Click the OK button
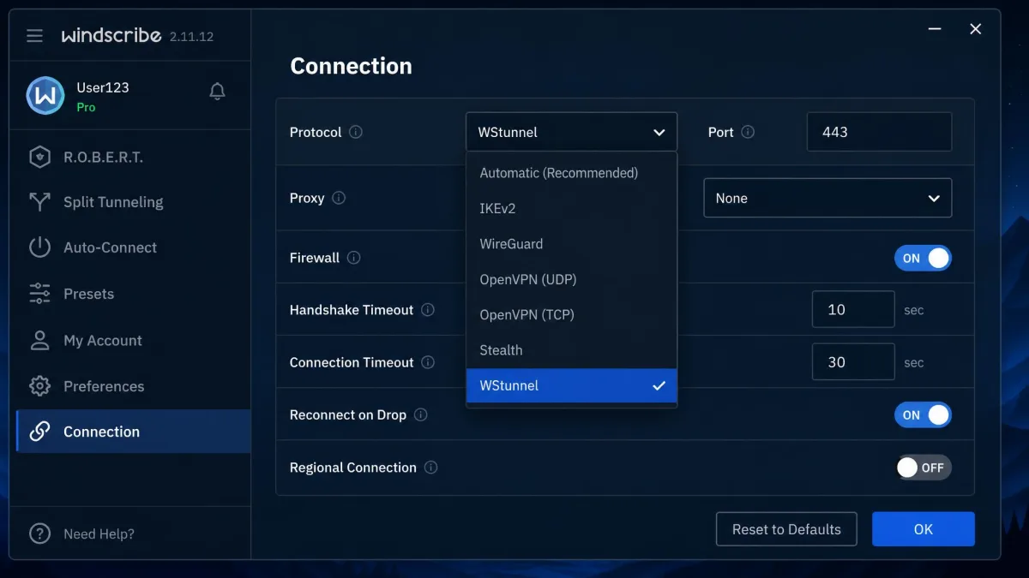The width and height of the screenshot is (1029, 578). tap(924, 529)
